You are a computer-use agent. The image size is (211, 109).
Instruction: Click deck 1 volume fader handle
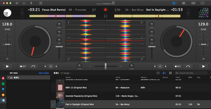(x=59, y=47)
